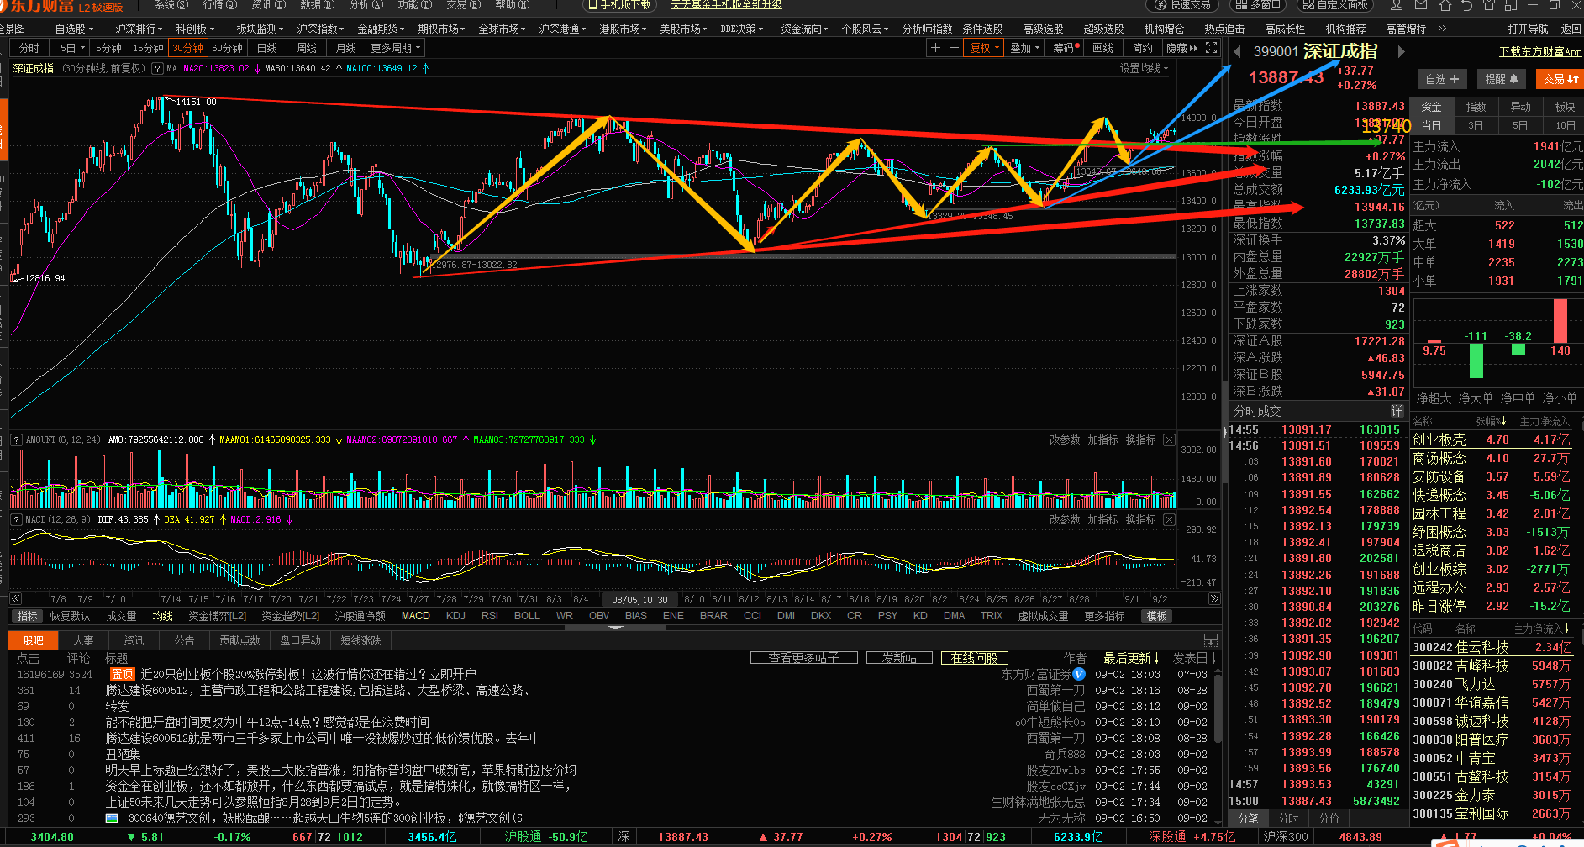Open 自选股 menu dropdown
Image resolution: width=1584 pixels, height=847 pixels.
click(73, 29)
